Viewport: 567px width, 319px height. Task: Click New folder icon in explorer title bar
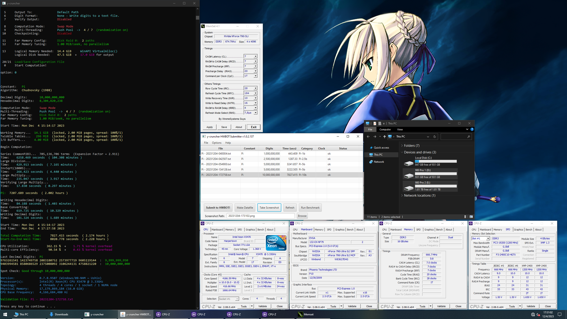click(379, 123)
